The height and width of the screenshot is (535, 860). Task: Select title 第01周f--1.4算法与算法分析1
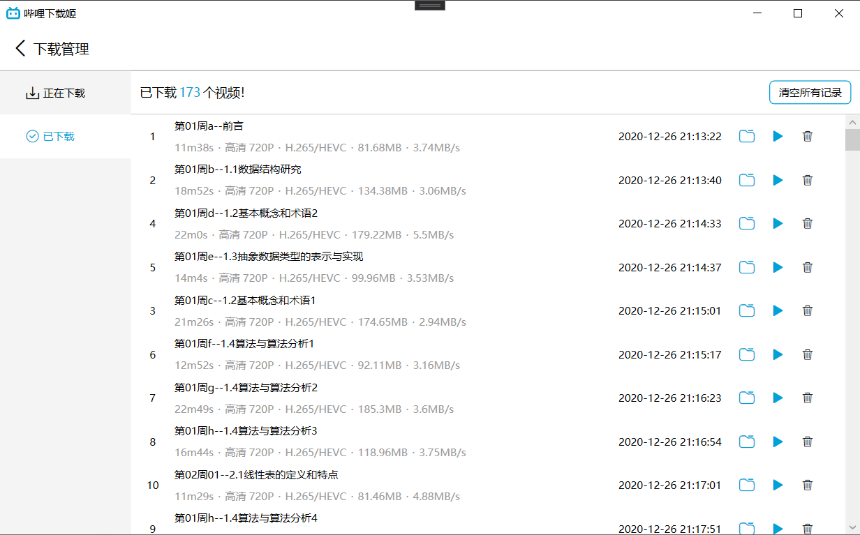[x=244, y=344]
